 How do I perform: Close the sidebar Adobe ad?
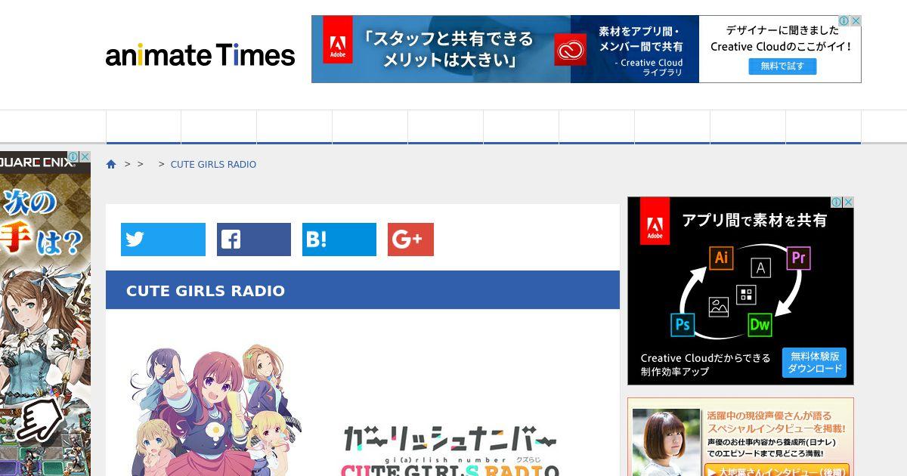pyautogui.click(x=848, y=202)
